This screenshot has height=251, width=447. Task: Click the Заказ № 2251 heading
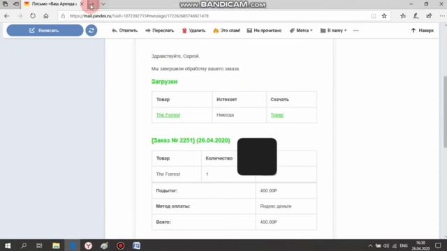[x=191, y=141]
